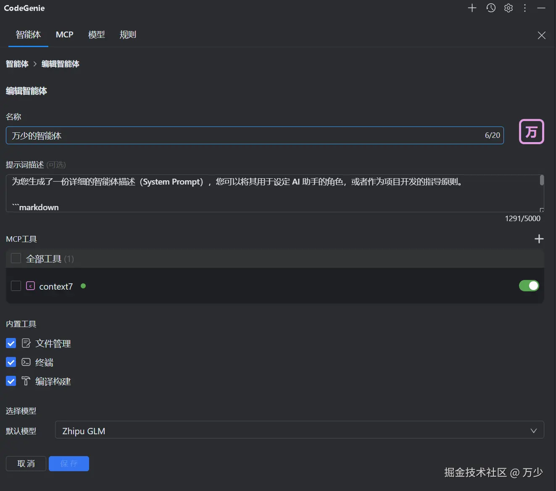This screenshot has height=491, width=556.
Task: Click the 内置工具 section heading
Action: [21, 324]
